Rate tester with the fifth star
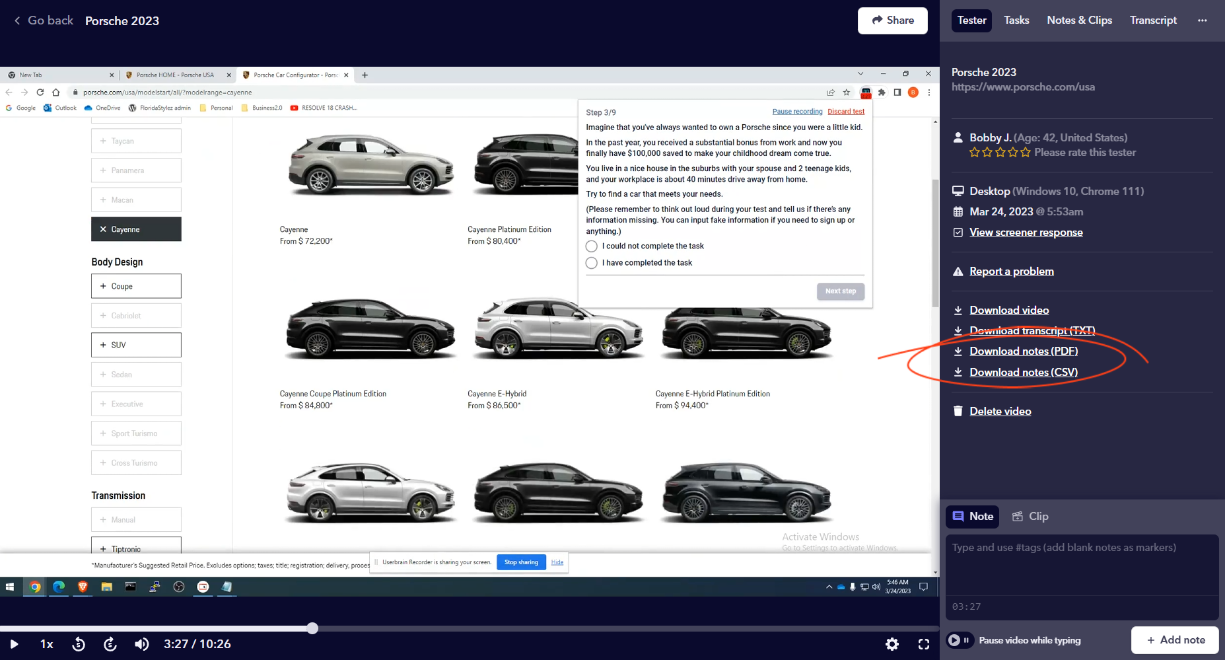The height and width of the screenshot is (660, 1225). [x=1025, y=153]
